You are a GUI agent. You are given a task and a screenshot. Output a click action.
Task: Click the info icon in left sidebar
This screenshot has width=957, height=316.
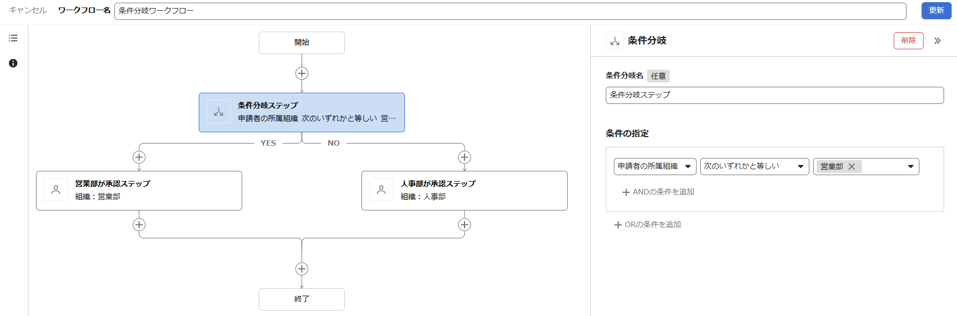tap(13, 63)
